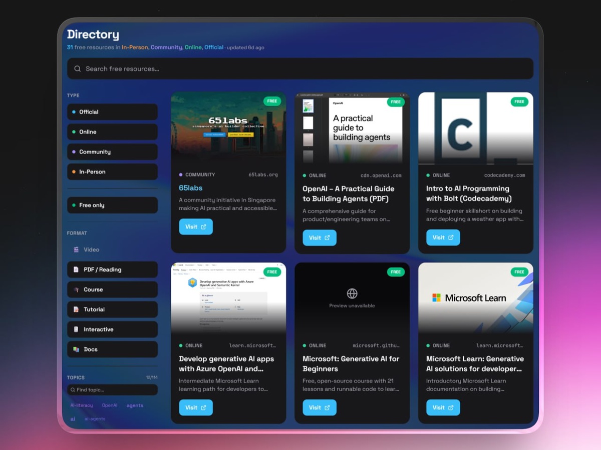Toggle the Free only filter

coord(112,205)
